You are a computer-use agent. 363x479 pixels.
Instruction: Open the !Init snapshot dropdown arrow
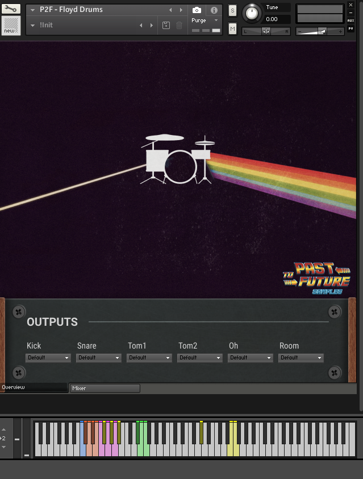point(32,26)
